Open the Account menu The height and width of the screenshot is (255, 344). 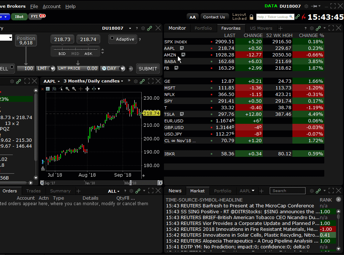click(52, 6)
